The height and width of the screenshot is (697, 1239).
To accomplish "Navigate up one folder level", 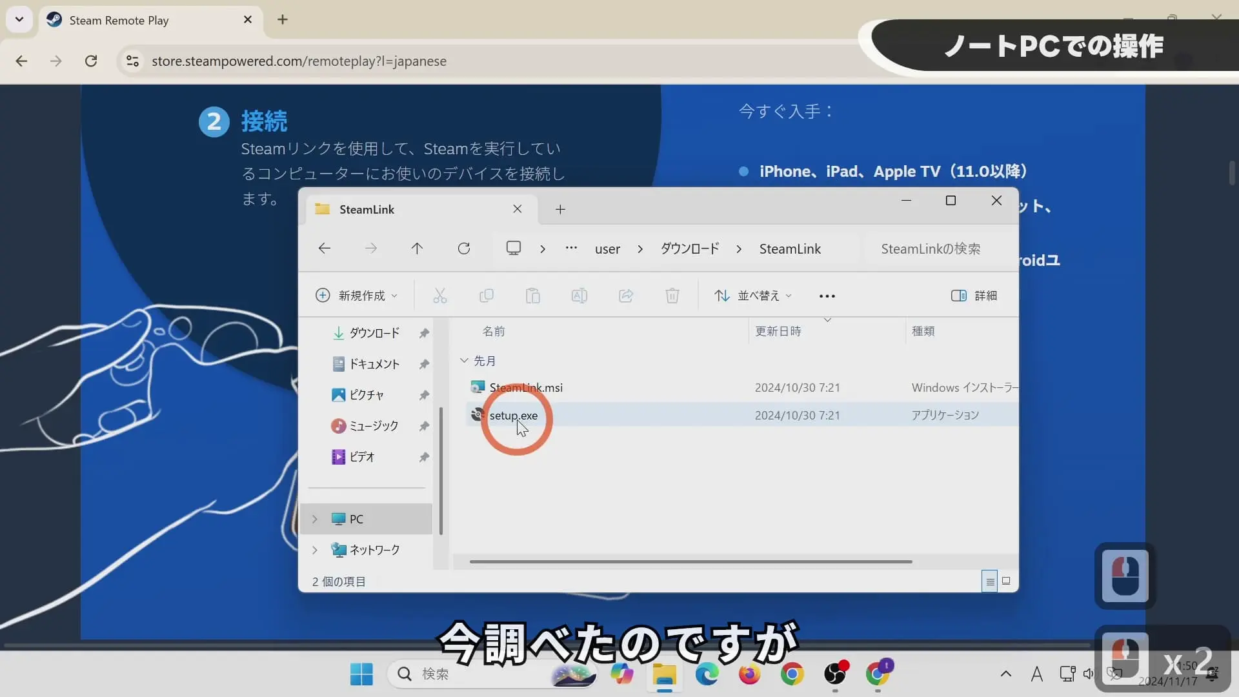I will click(418, 248).
